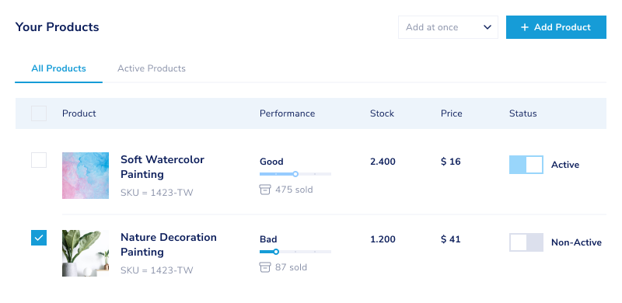Click the Performance column header
The height and width of the screenshot is (303, 622).
(x=287, y=113)
